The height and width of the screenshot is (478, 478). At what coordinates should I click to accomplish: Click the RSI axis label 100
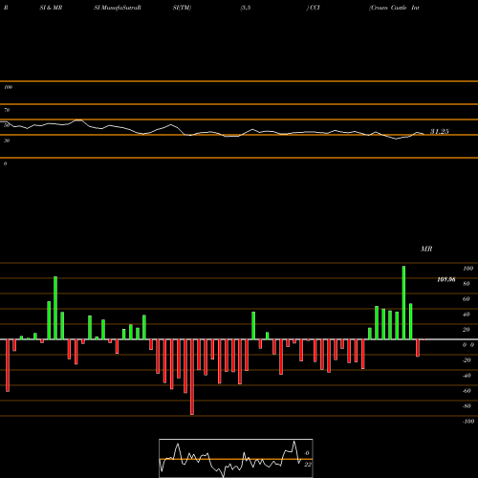tap(8, 87)
